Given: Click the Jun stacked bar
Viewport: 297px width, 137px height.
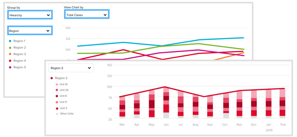Looking at the screenshot, I should pyautogui.click(x=166, y=104).
